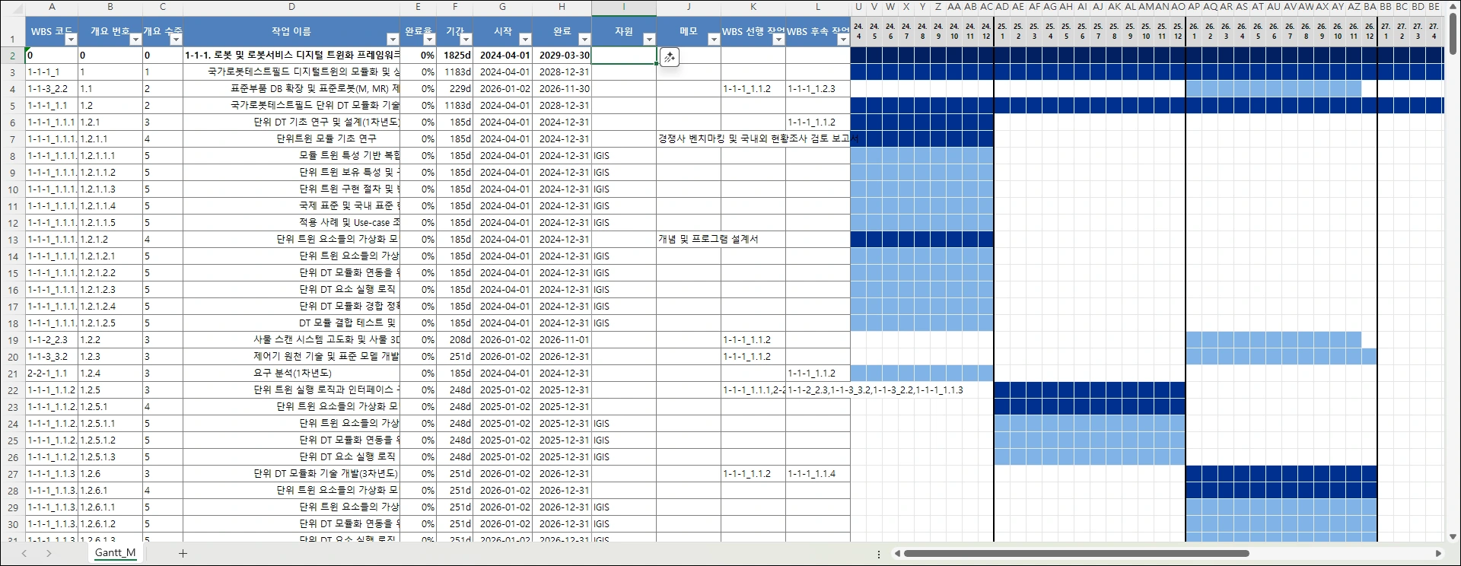The height and width of the screenshot is (566, 1461).
Task: Open the 작업 이름 filter dropdown
Action: 393,40
